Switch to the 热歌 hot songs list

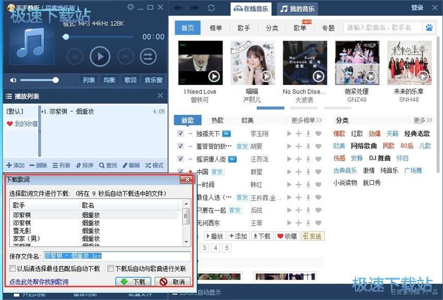click(x=217, y=121)
